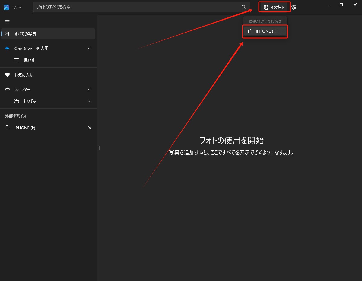Expand the ピクチャ folder chevron
The image size is (362, 281).
point(89,101)
